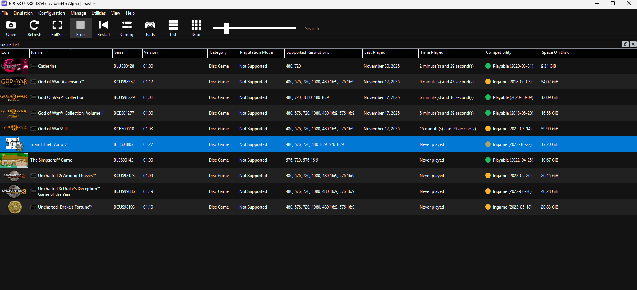Sort by the PlayStation Move column header

point(262,53)
